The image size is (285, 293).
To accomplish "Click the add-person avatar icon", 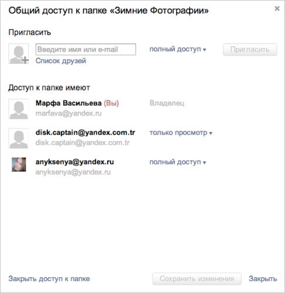I will click(x=19, y=54).
